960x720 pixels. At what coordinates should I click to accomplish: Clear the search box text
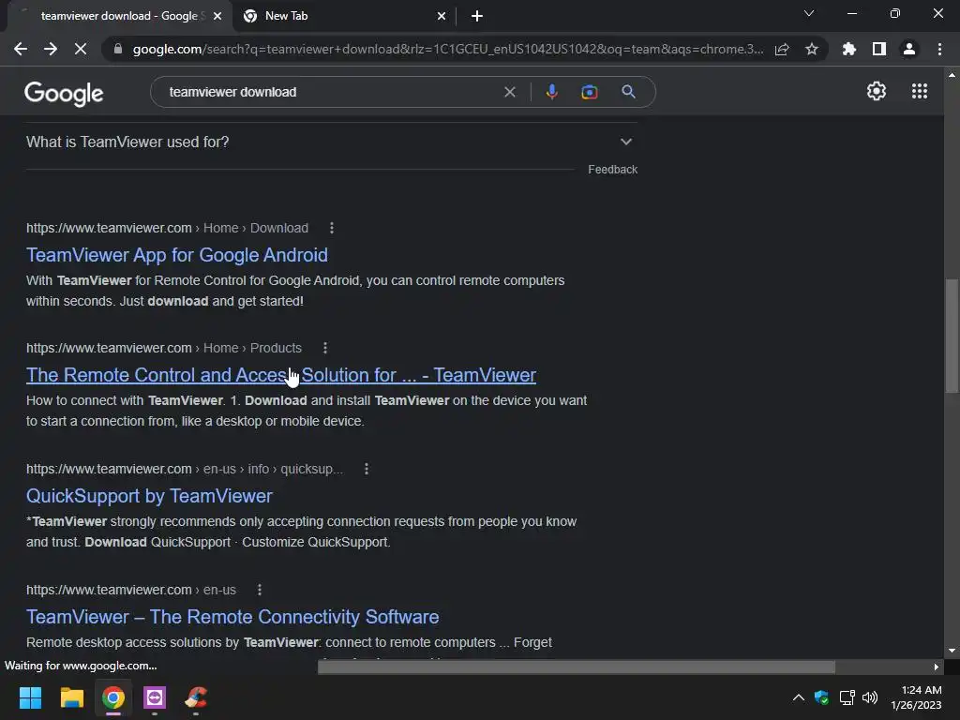pos(509,92)
